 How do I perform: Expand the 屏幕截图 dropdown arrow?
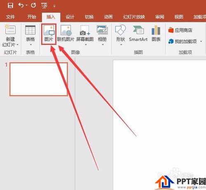86,45
